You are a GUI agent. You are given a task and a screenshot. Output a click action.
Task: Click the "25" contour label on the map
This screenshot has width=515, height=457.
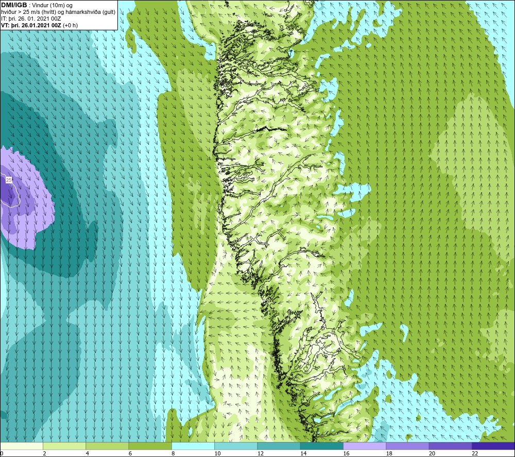click(9, 180)
